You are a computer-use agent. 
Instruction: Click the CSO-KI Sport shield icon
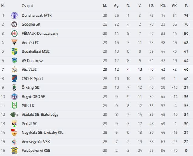(14, 79)
